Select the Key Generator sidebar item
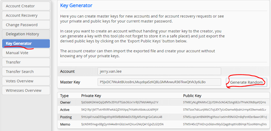Image resolution: width=271 pixels, height=131 pixels. point(26,43)
